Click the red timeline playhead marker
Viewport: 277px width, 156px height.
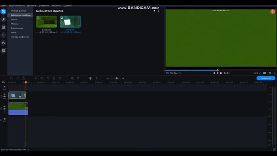(26, 82)
